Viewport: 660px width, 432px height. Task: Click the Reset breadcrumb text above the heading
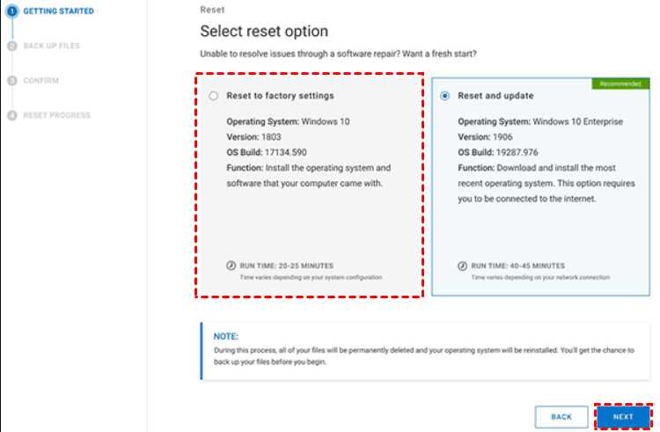[x=212, y=10]
